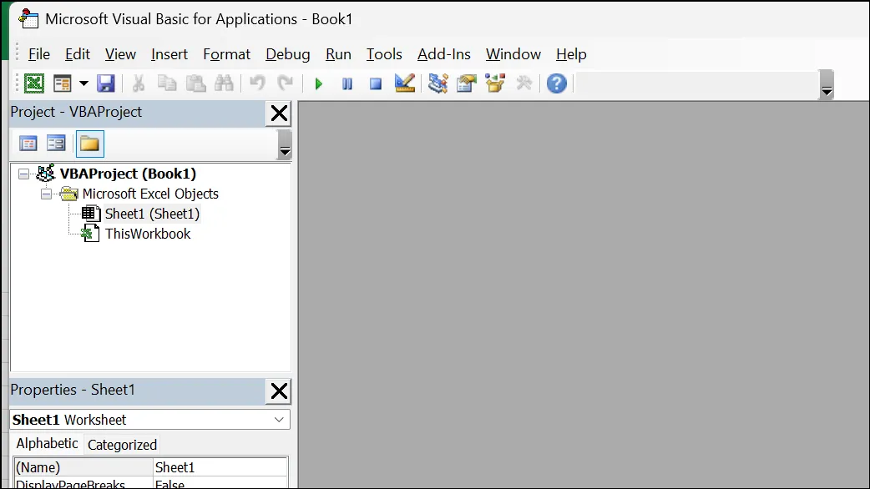Click the Save Book1 toolbar icon
The width and height of the screenshot is (870, 489).
tap(105, 83)
